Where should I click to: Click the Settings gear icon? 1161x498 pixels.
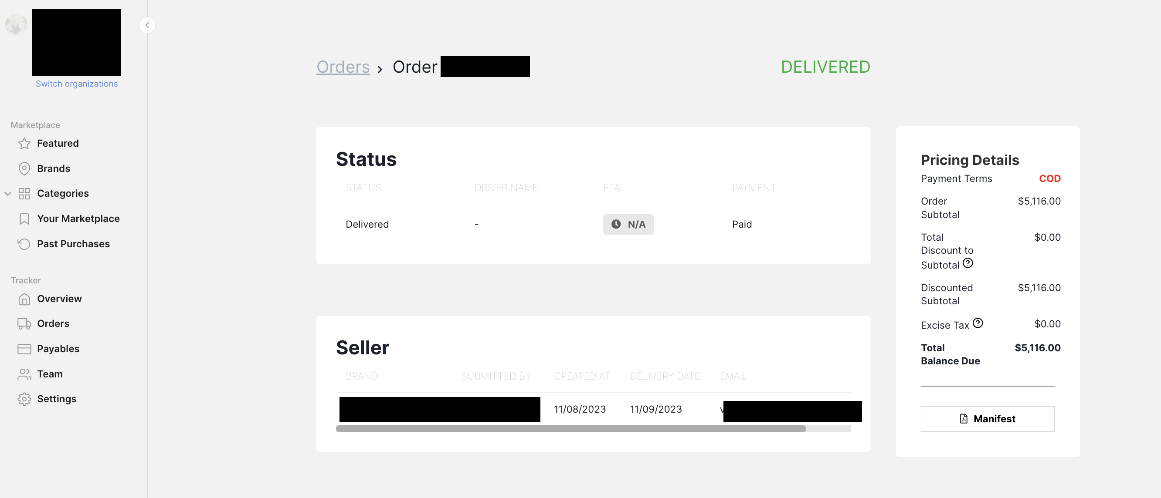24,399
